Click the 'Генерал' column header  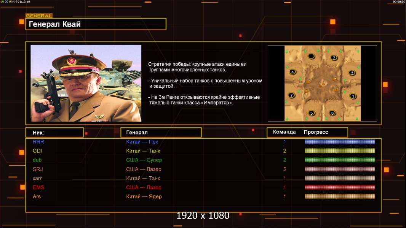(161, 133)
